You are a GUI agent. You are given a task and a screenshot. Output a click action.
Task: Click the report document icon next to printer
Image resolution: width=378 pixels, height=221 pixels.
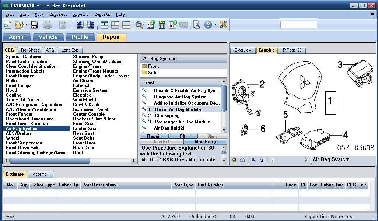63,25
